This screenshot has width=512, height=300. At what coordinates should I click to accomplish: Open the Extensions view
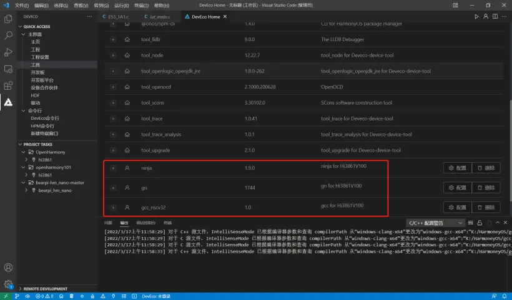pyautogui.click(x=8, y=85)
